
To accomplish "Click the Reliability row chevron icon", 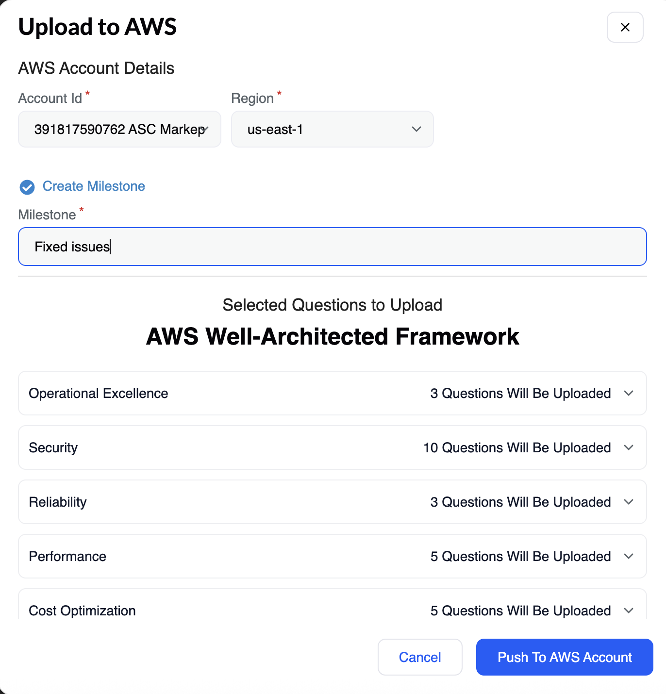I will tap(629, 502).
